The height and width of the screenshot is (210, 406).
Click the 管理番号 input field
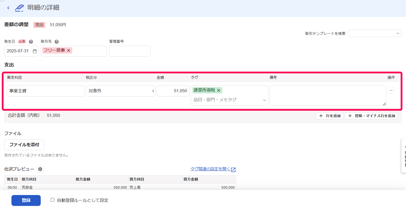click(x=130, y=51)
